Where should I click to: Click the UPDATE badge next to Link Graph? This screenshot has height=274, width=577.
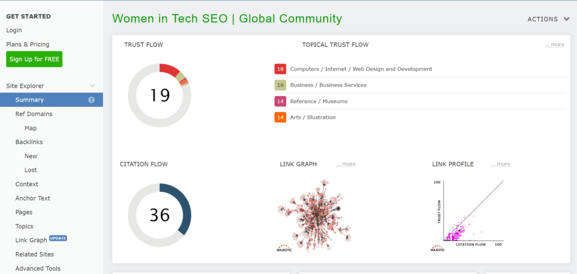pos(58,238)
